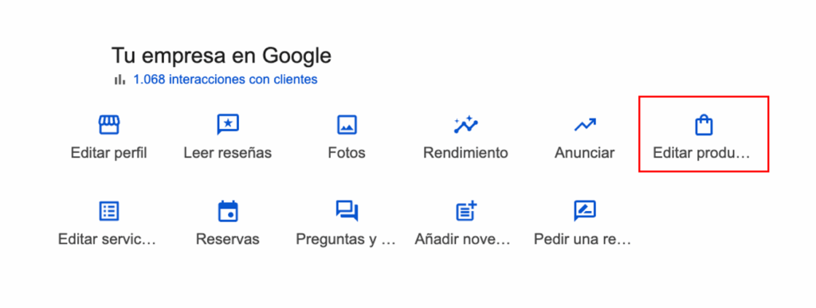The image size is (816, 308).
Task: Click the Anunciar trending arrow icon
Action: tap(584, 125)
